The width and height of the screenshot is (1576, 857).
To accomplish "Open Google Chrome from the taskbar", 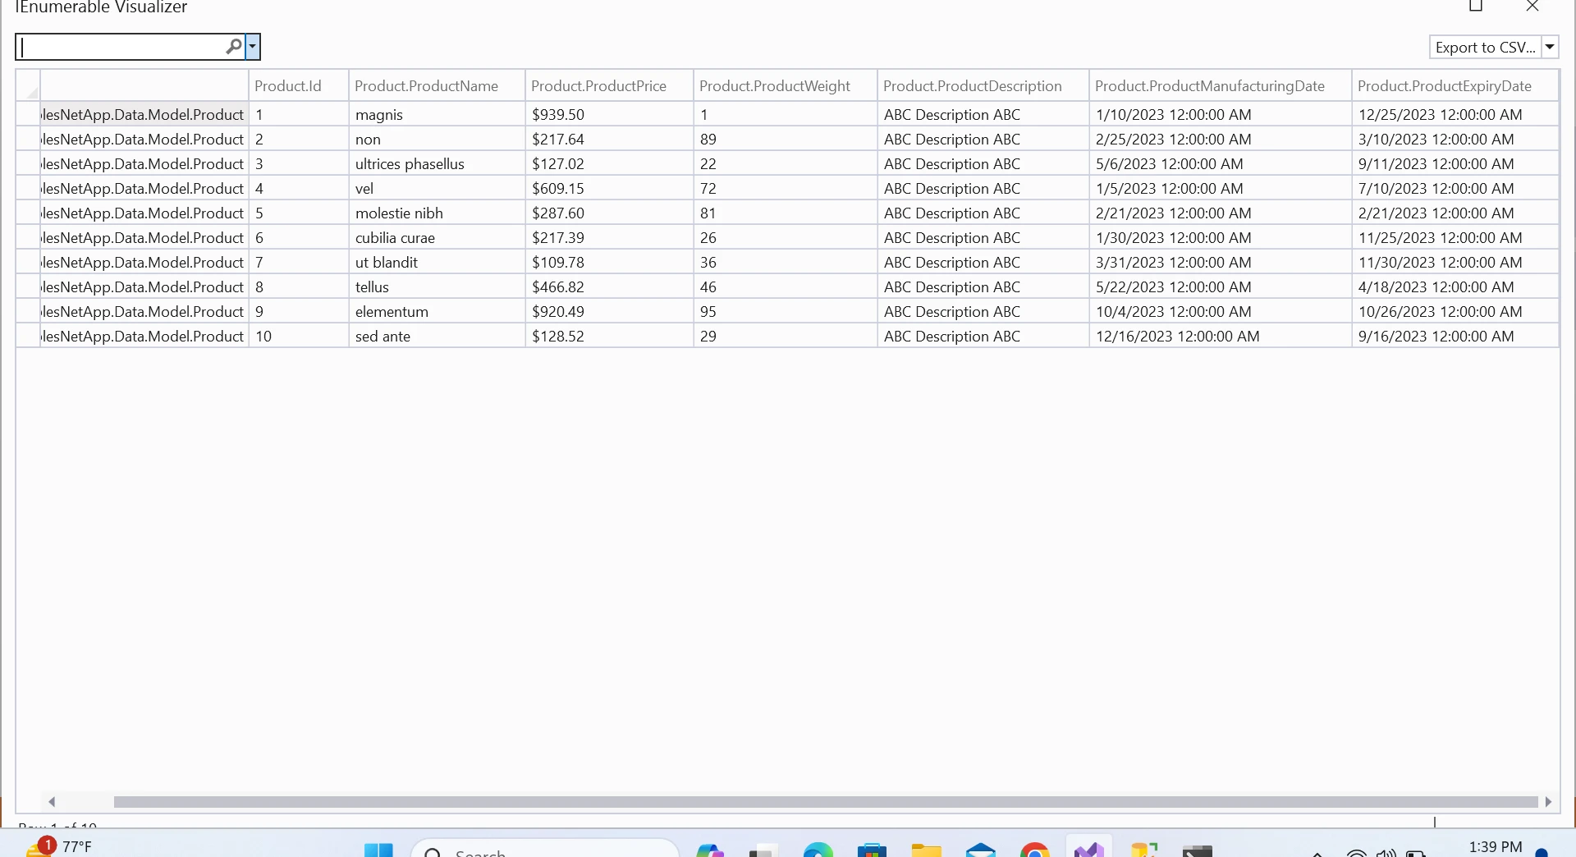I will [x=1035, y=850].
